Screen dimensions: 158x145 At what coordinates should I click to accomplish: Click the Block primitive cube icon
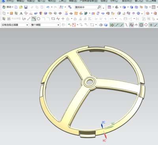[x=45, y=13]
